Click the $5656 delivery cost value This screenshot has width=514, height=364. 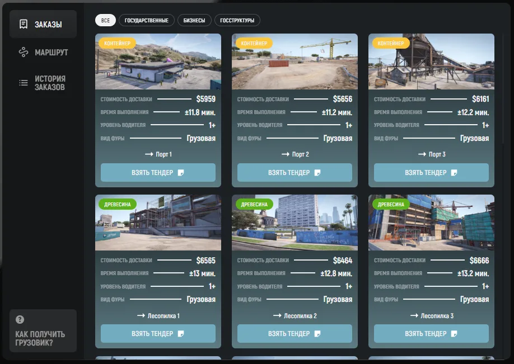(x=343, y=99)
